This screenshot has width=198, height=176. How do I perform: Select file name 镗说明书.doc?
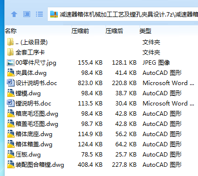pyautogui.click(x=33, y=104)
